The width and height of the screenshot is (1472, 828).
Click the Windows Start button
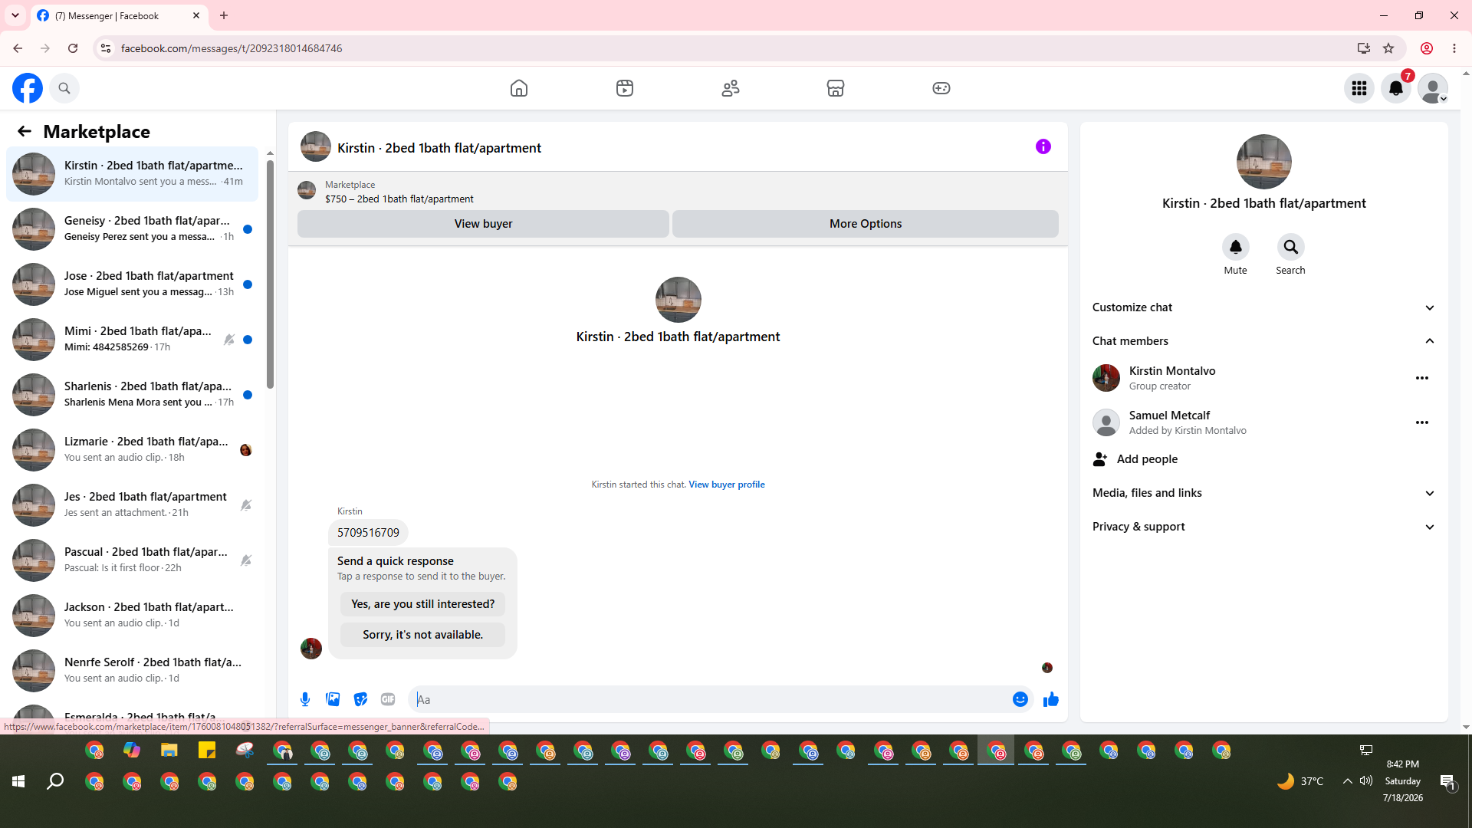18,781
